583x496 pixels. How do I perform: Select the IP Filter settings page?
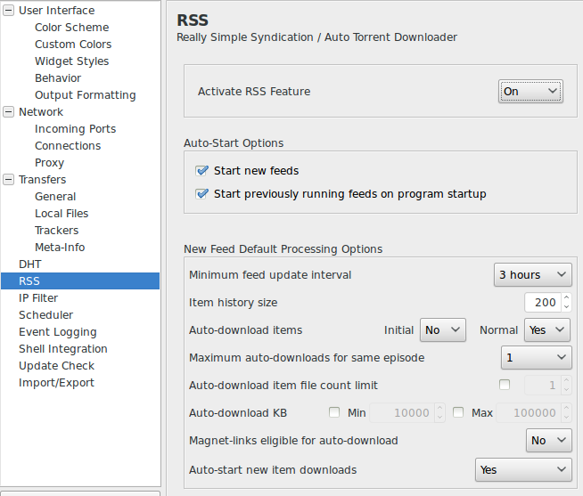coord(38,298)
